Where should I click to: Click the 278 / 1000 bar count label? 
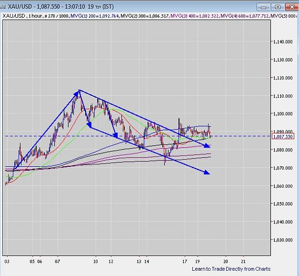56,16
